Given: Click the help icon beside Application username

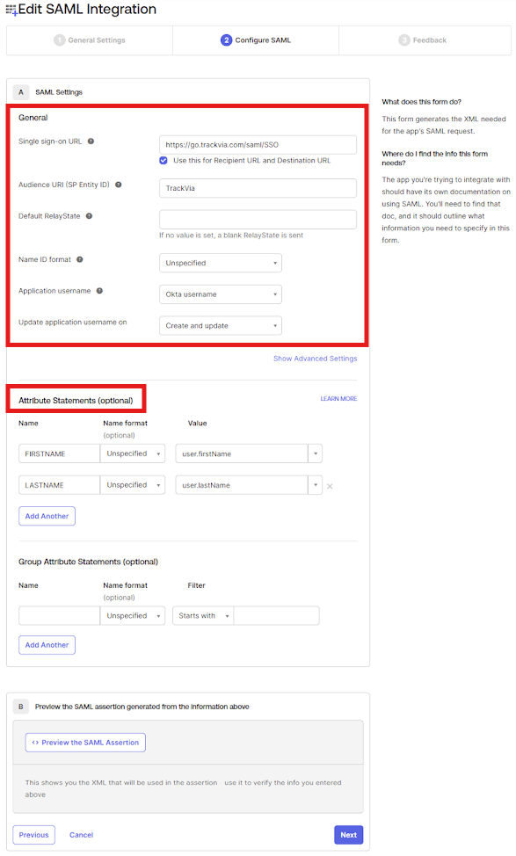Looking at the screenshot, I should click(99, 291).
